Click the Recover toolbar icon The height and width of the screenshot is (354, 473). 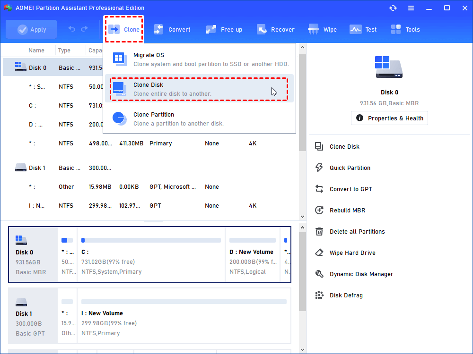point(262,29)
